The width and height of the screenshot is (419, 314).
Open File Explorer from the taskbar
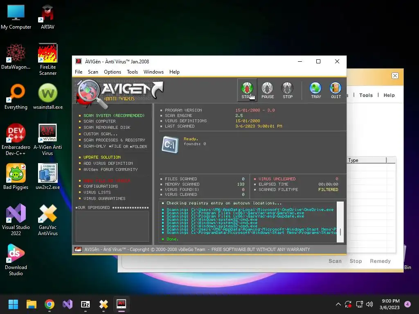coord(31,304)
